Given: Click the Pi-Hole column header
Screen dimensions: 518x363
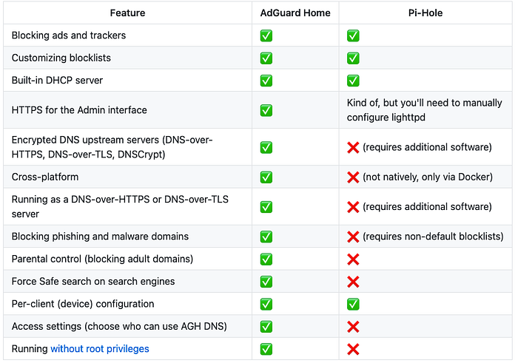Looking at the screenshot, I should [425, 13].
